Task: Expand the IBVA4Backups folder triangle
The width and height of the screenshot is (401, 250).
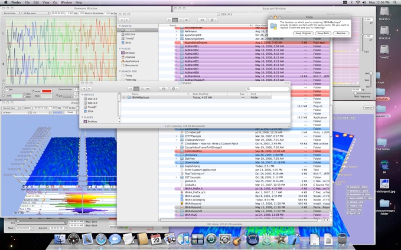Action: 124,97
